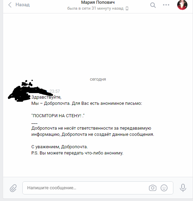Select the line starting with Здравствуйте

pos(46,97)
